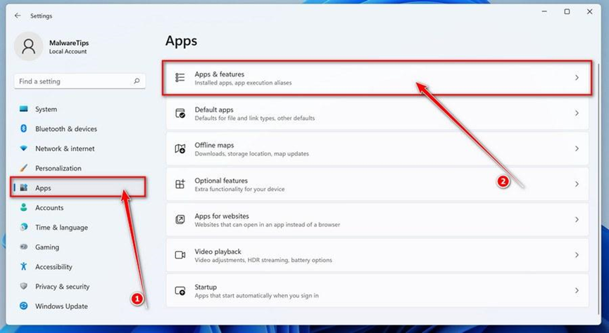Open Apps for websites title

click(x=222, y=216)
